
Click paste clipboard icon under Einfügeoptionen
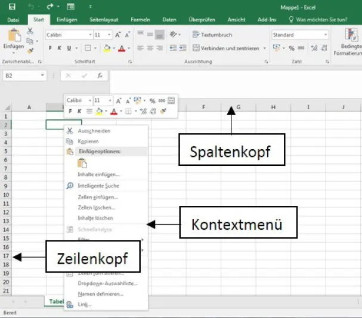click(82, 163)
